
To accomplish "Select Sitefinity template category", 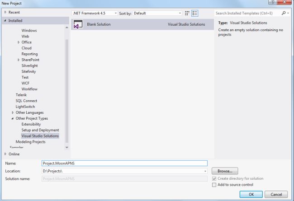I will point(28,71).
